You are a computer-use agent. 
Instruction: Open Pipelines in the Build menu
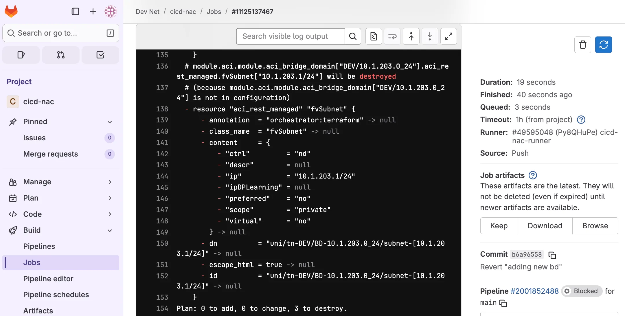tap(39, 246)
